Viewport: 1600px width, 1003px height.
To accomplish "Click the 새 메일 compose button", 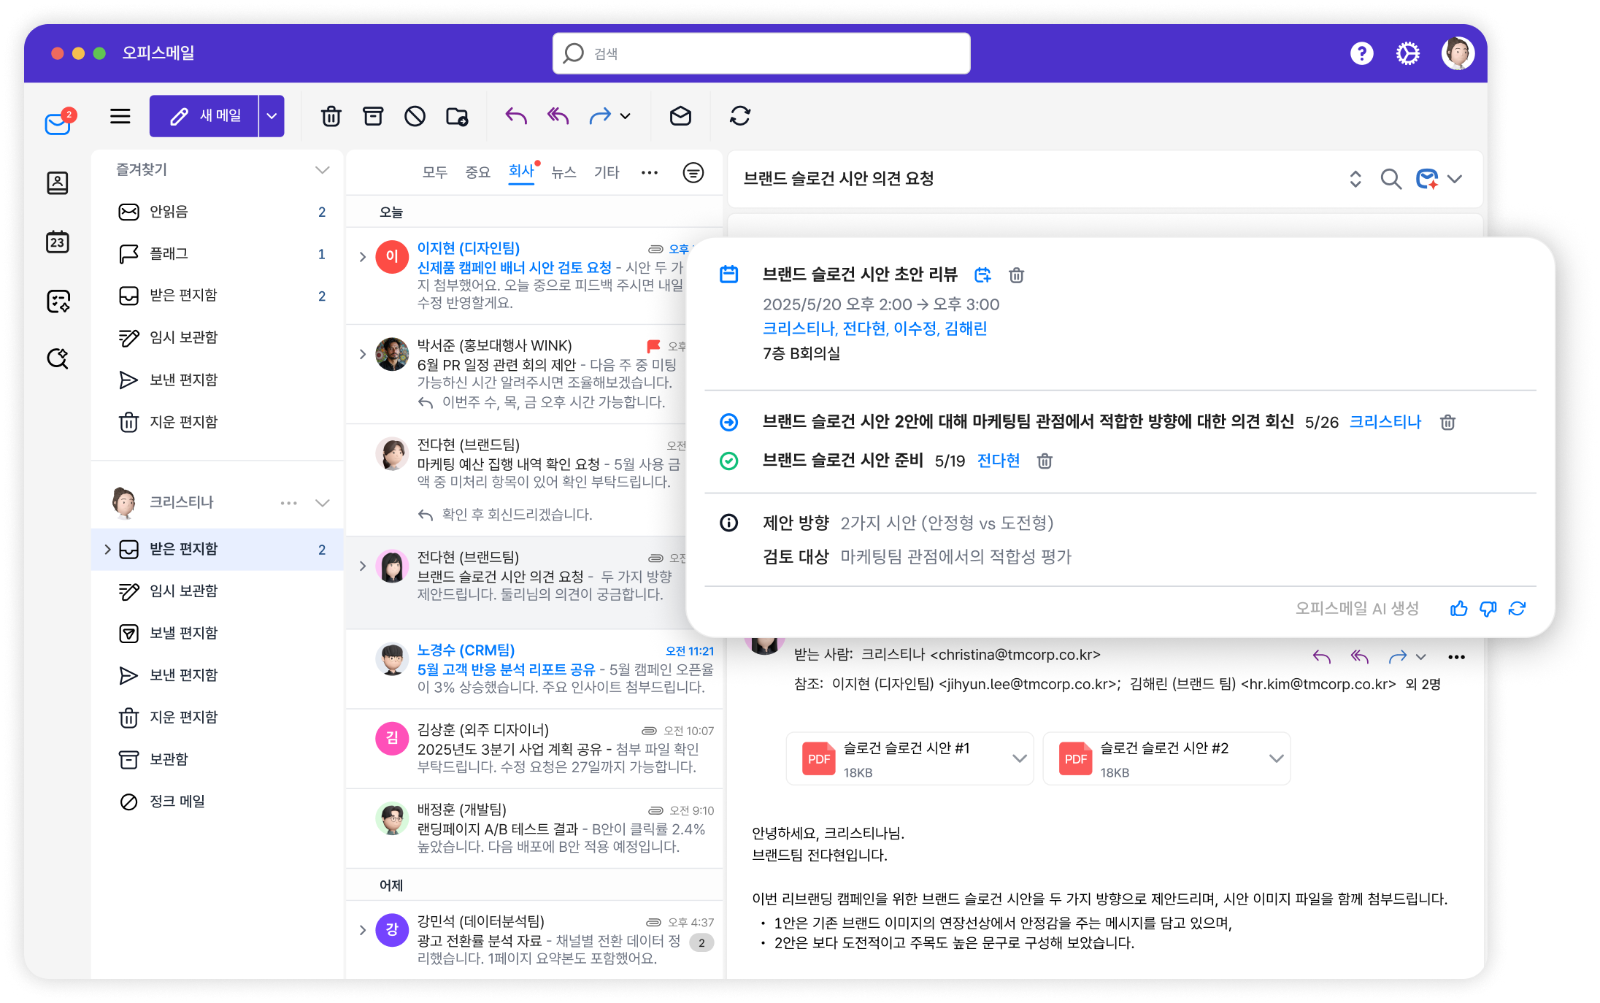I will pyautogui.click(x=204, y=116).
